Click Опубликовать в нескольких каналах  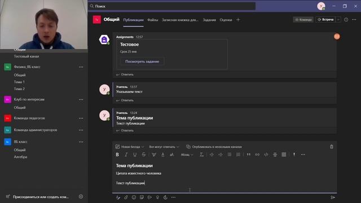tap(214, 147)
